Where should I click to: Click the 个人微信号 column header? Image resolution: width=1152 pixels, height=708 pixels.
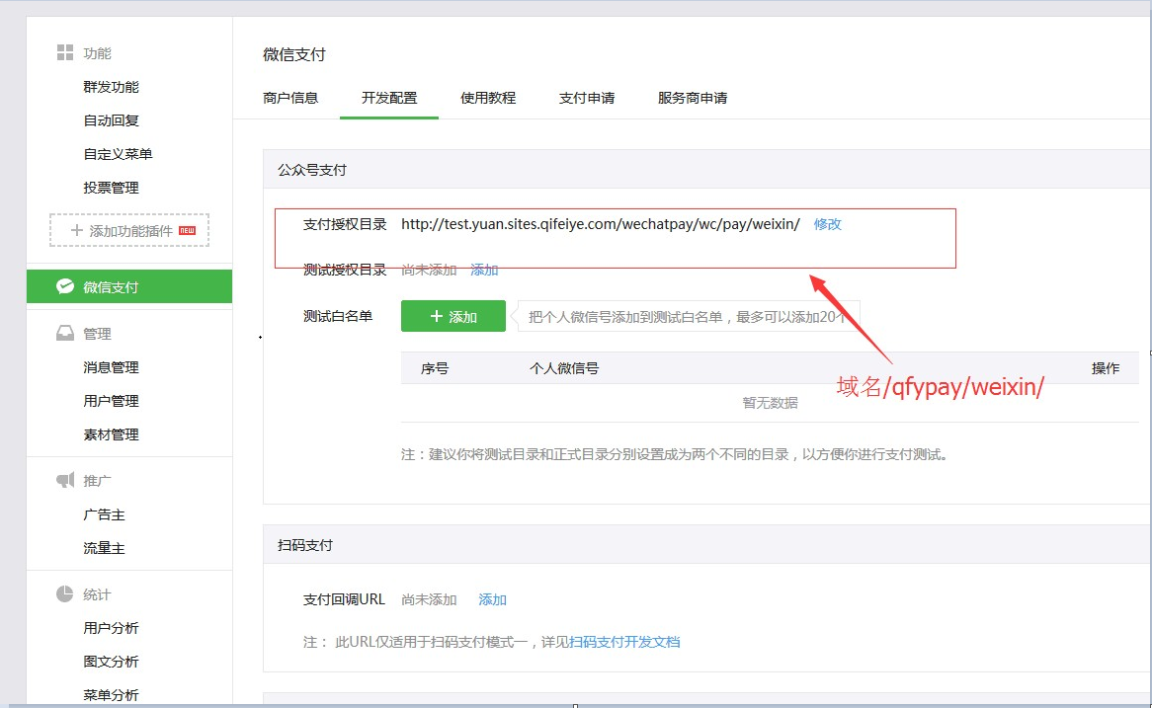coord(564,368)
